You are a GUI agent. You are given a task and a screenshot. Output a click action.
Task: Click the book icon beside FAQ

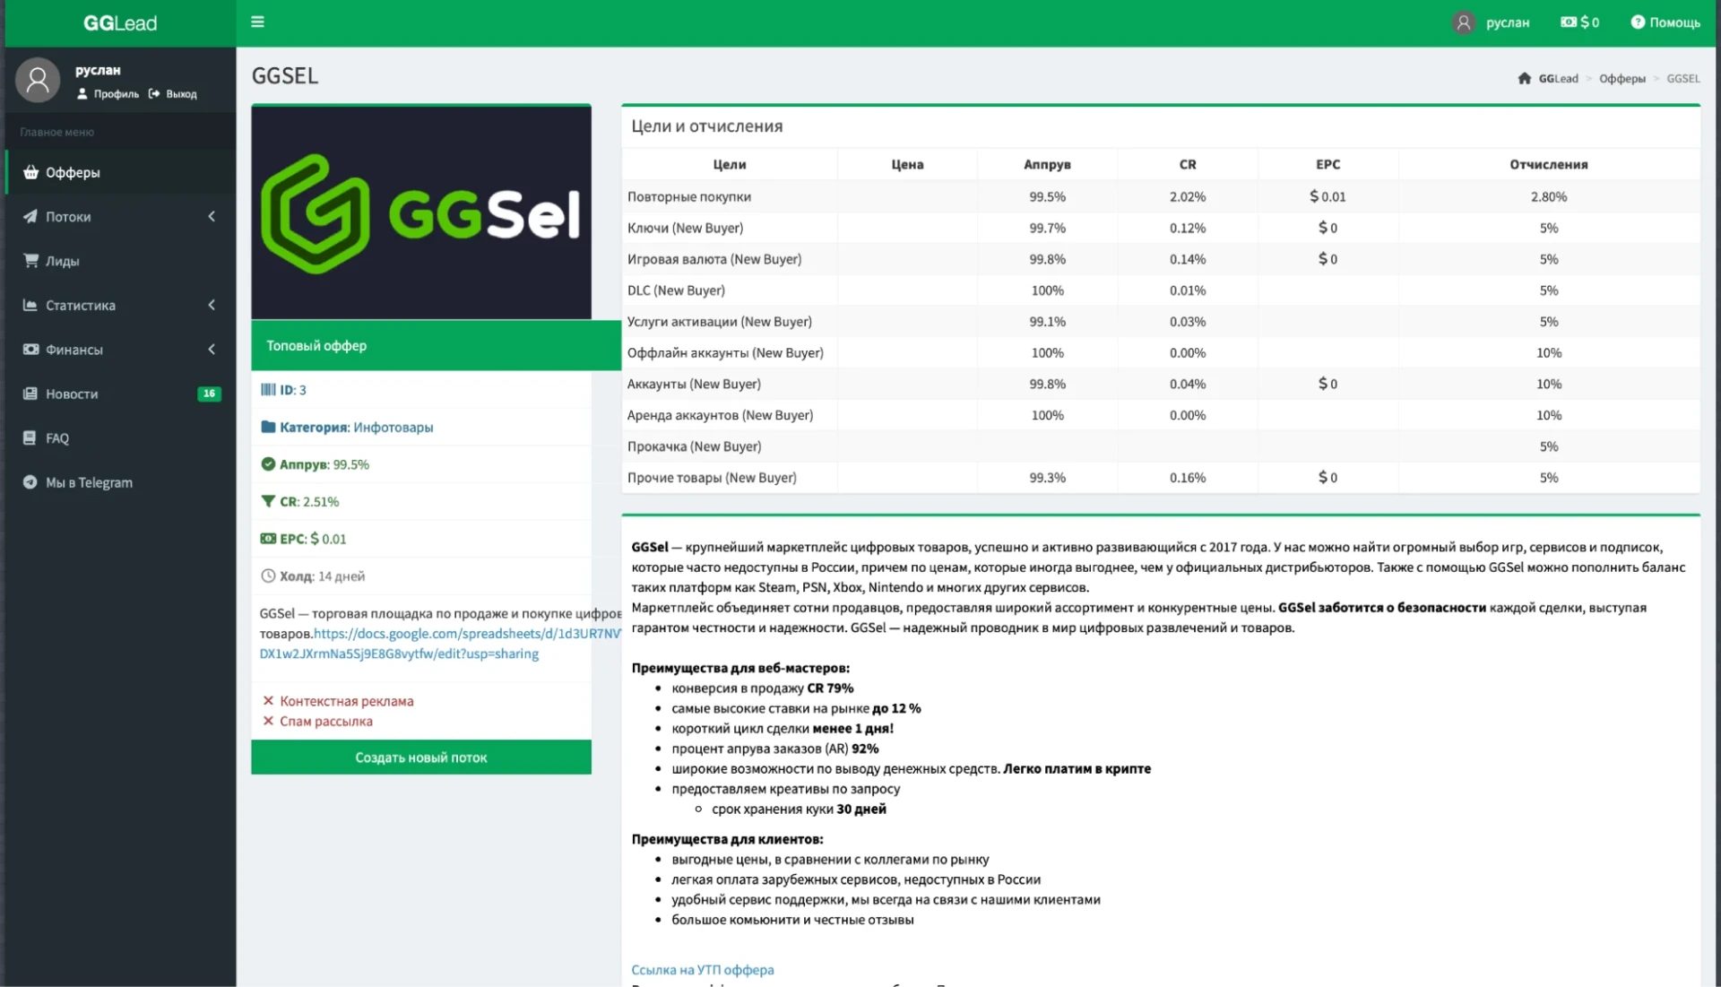[x=30, y=437]
